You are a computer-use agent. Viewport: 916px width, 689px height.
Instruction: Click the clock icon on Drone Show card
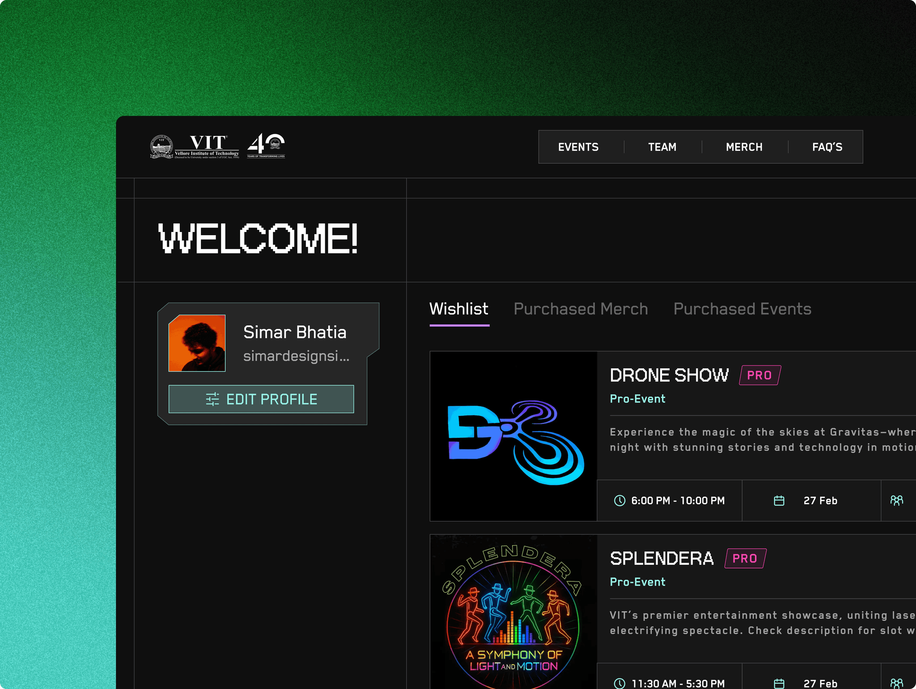(x=619, y=500)
